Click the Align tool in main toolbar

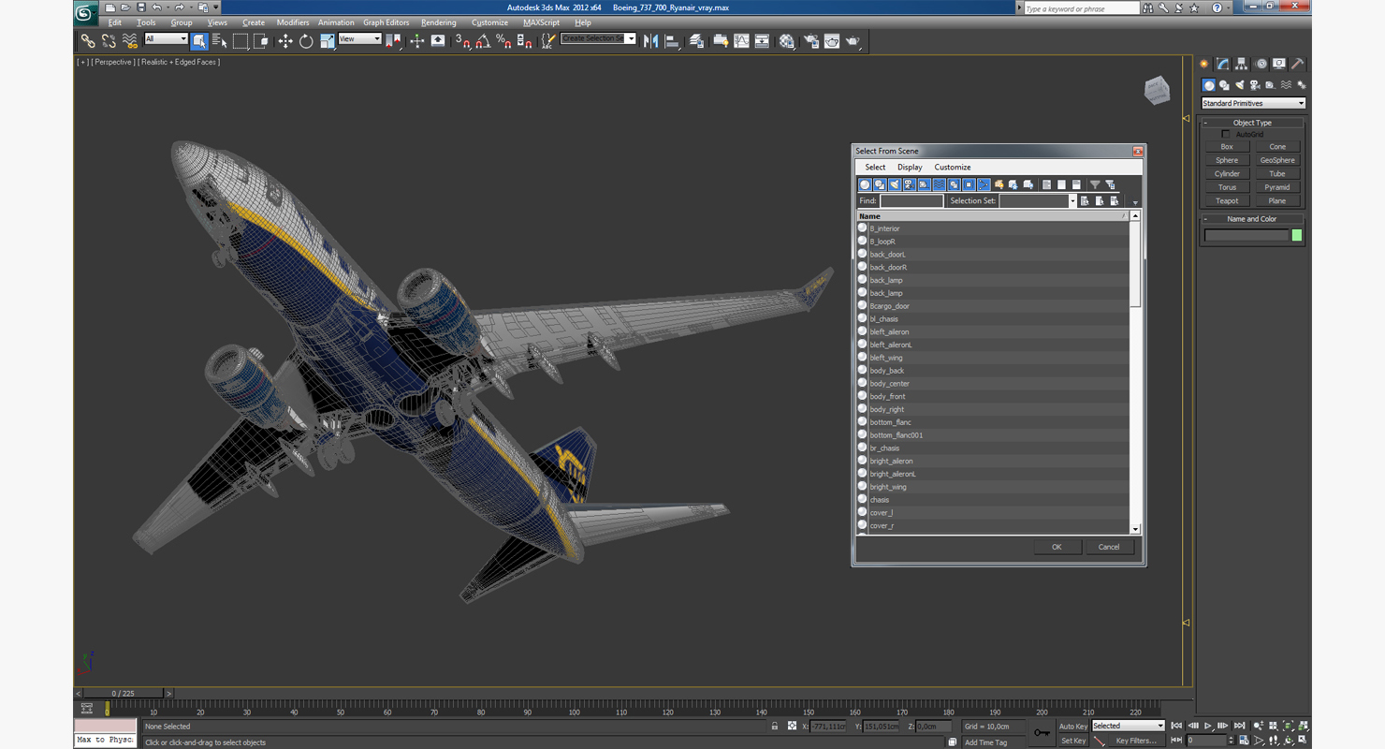pos(672,41)
